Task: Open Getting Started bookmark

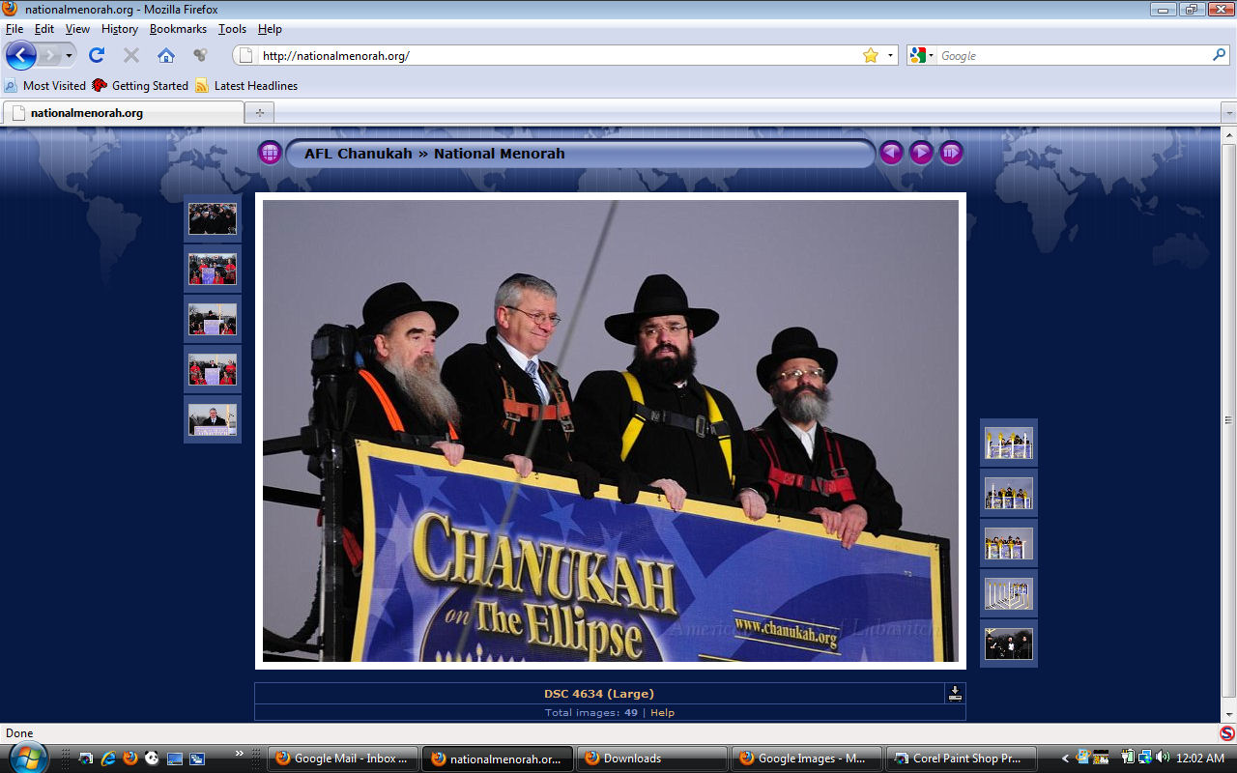Action: click(x=140, y=85)
